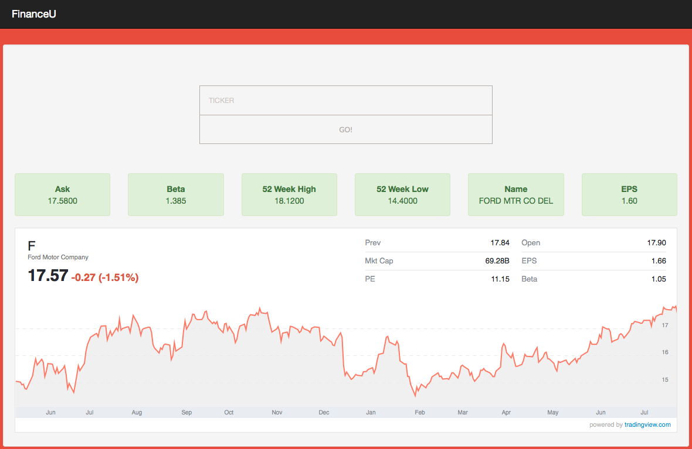Click the Sep label on chart timeline

tap(186, 413)
